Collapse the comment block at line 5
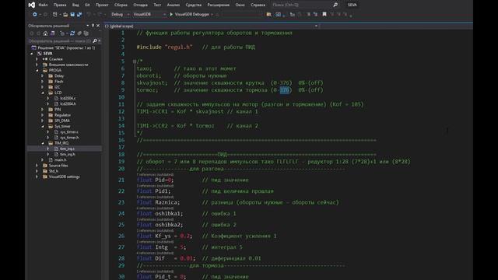The width and height of the screenshot is (498, 280). 135,61
